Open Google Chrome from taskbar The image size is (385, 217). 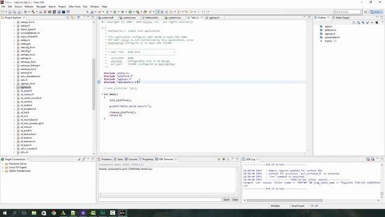click(54, 213)
